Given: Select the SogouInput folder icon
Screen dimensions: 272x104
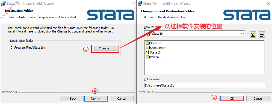Looking at the screenshot, I should (147, 48).
